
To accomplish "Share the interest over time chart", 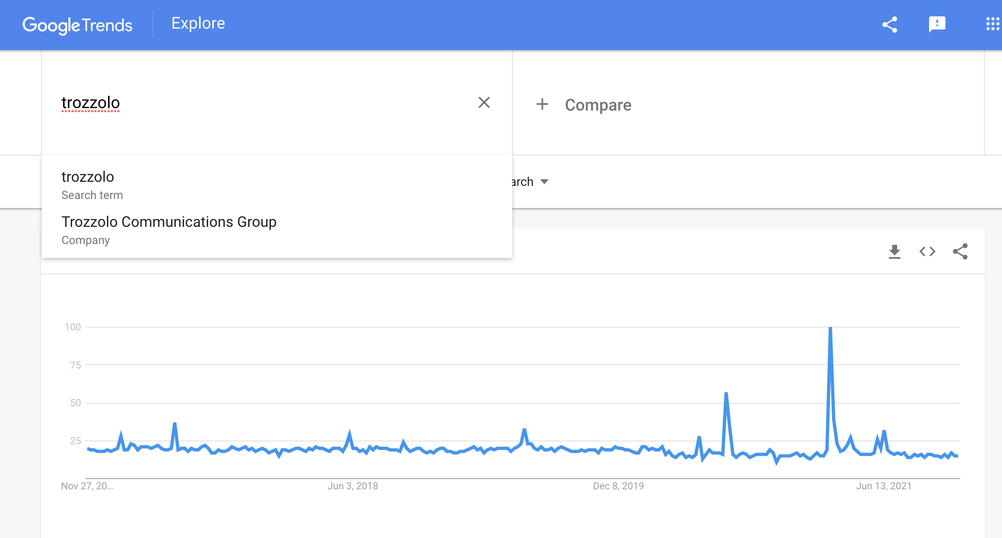I will pos(960,251).
